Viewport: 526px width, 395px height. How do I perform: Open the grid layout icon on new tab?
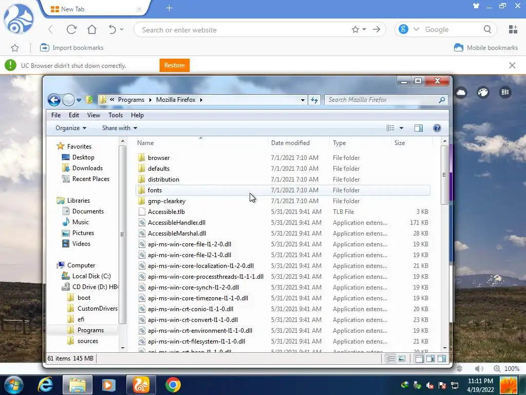[505, 92]
